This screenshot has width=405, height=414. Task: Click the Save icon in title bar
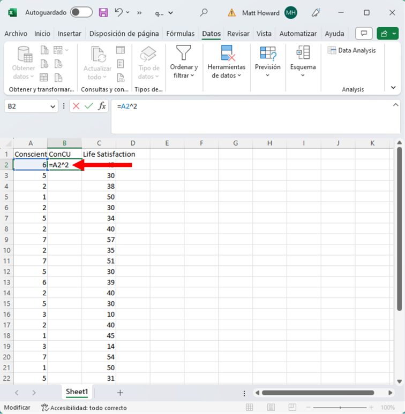coord(103,12)
